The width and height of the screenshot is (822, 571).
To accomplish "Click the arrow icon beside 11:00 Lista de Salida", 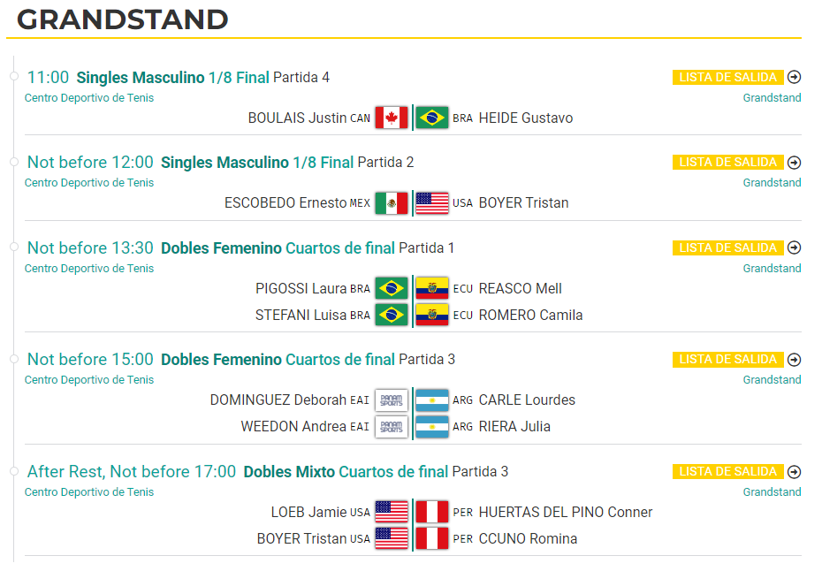I will pyautogui.click(x=795, y=77).
